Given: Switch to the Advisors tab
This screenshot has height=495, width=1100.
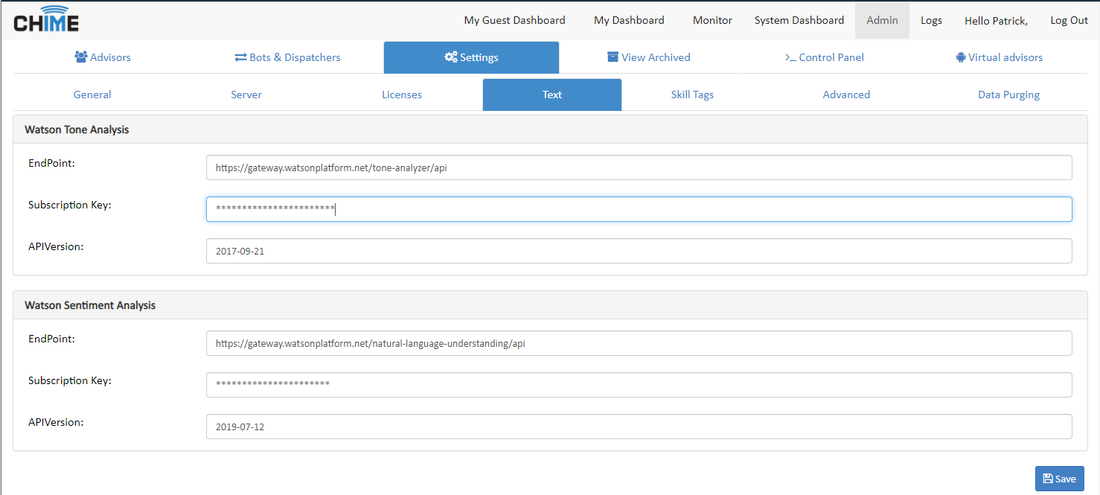Looking at the screenshot, I should point(103,57).
